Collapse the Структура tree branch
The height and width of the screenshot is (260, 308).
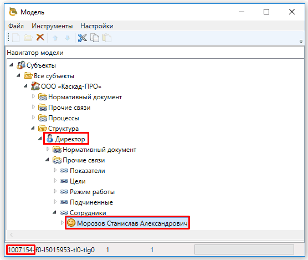33,128
